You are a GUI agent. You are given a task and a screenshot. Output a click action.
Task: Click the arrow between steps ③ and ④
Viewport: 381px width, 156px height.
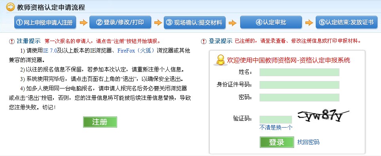pyautogui.click(x=233, y=23)
